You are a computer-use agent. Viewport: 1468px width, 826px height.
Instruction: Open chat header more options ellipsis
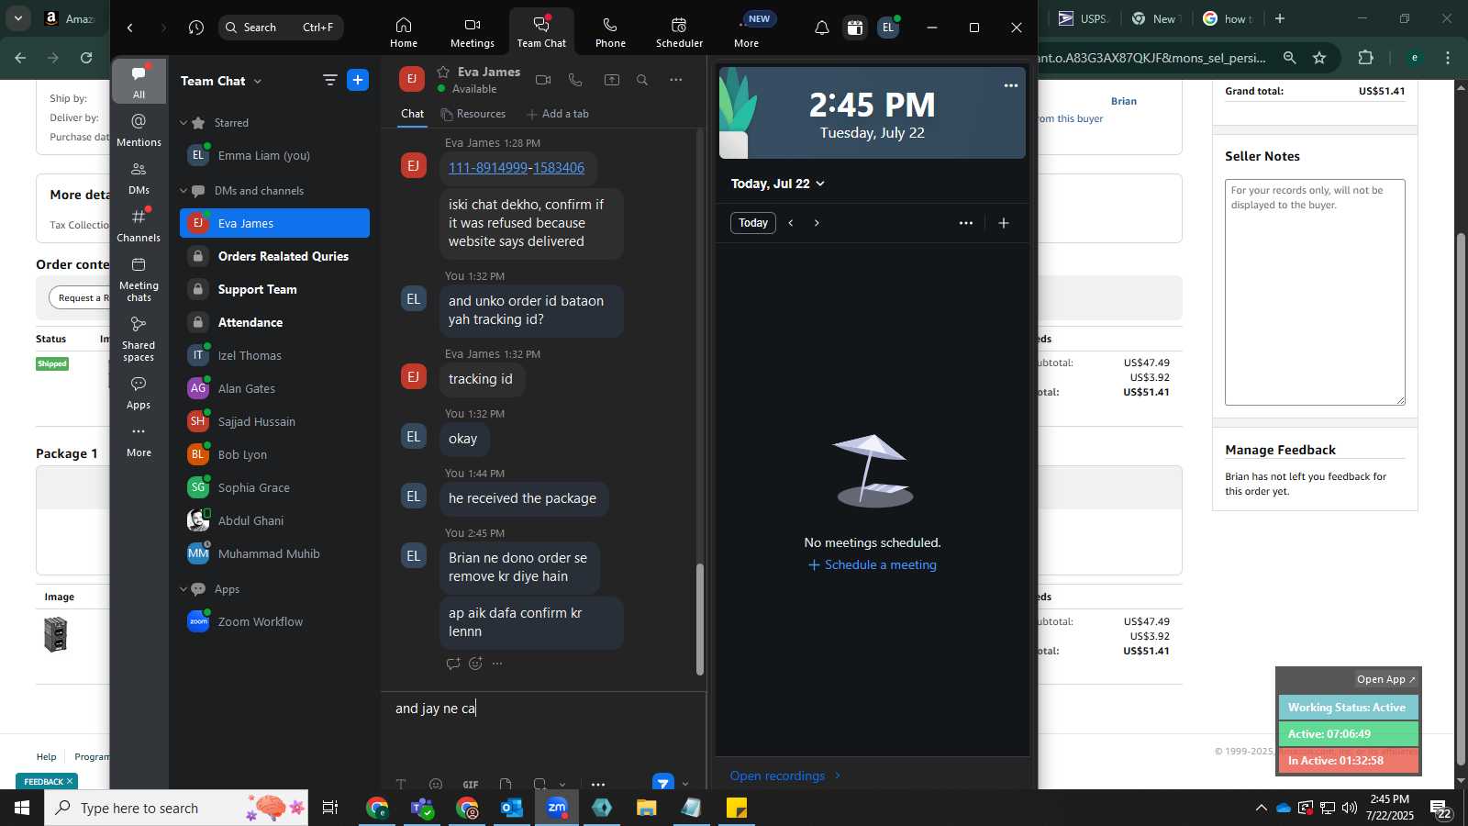click(x=676, y=80)
